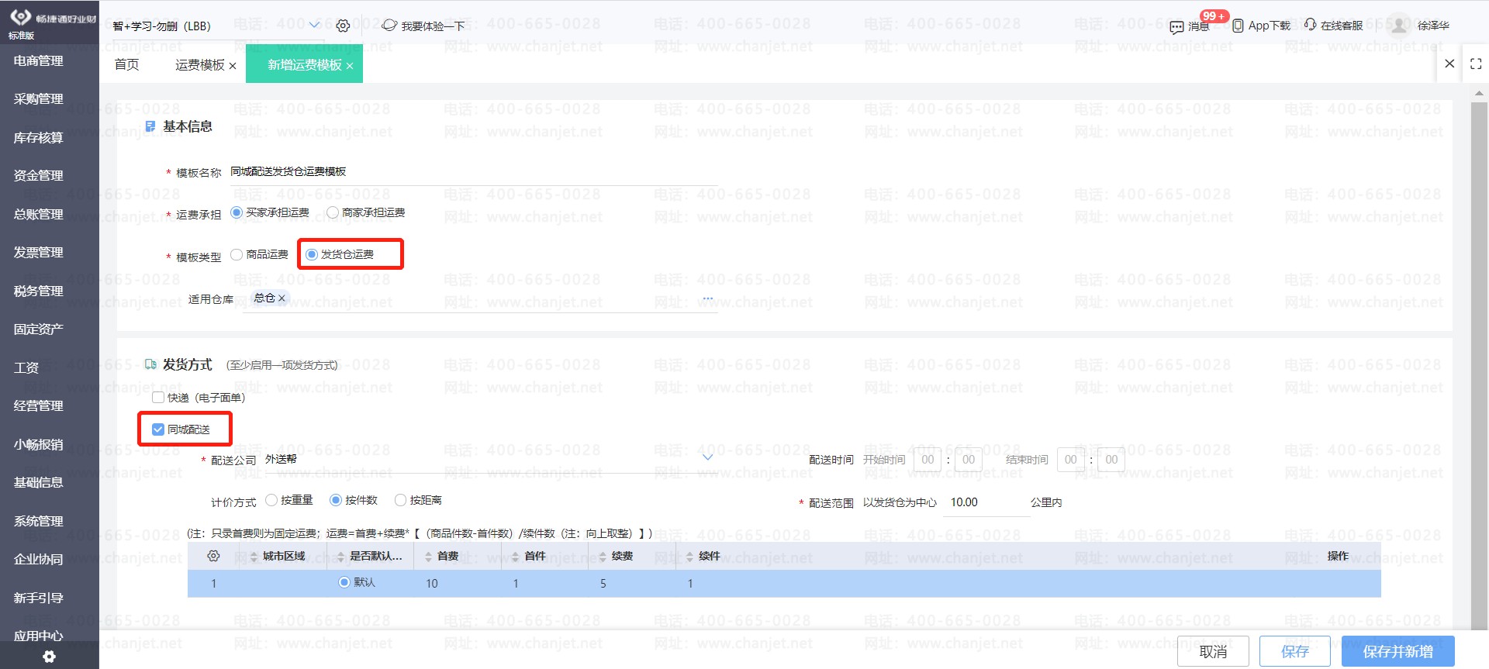The height and width of the screenshot is (669, 1489).
Task: Click the 配送范围 kilometers input
Action: point(986,502)
